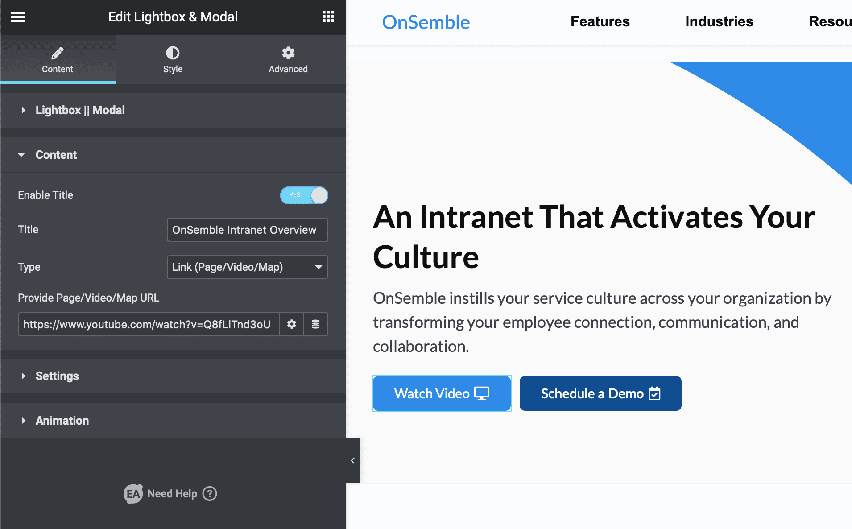Click the OnSemble logo
Image resolution: width=852 pixels, height=529 pixels.
click(x=426, y=22)
